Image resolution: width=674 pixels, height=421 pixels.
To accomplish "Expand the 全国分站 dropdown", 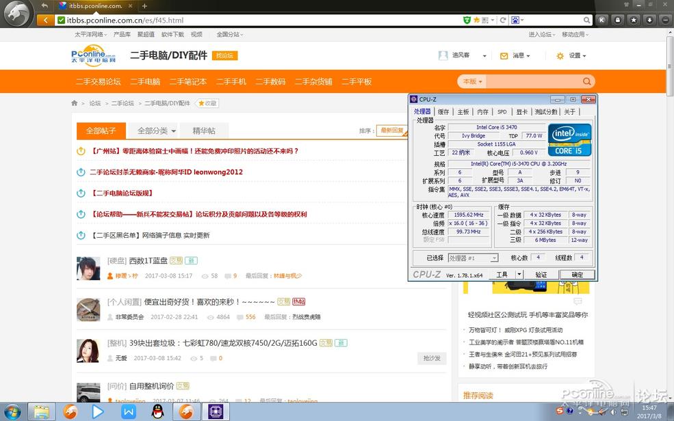I will tap(229, 34).
